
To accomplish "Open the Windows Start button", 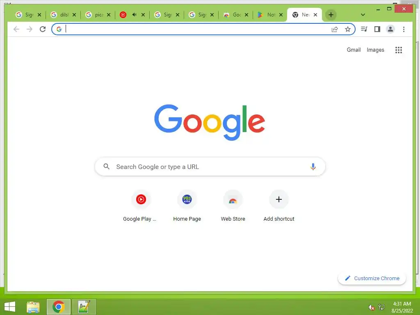I will point(10,307).
